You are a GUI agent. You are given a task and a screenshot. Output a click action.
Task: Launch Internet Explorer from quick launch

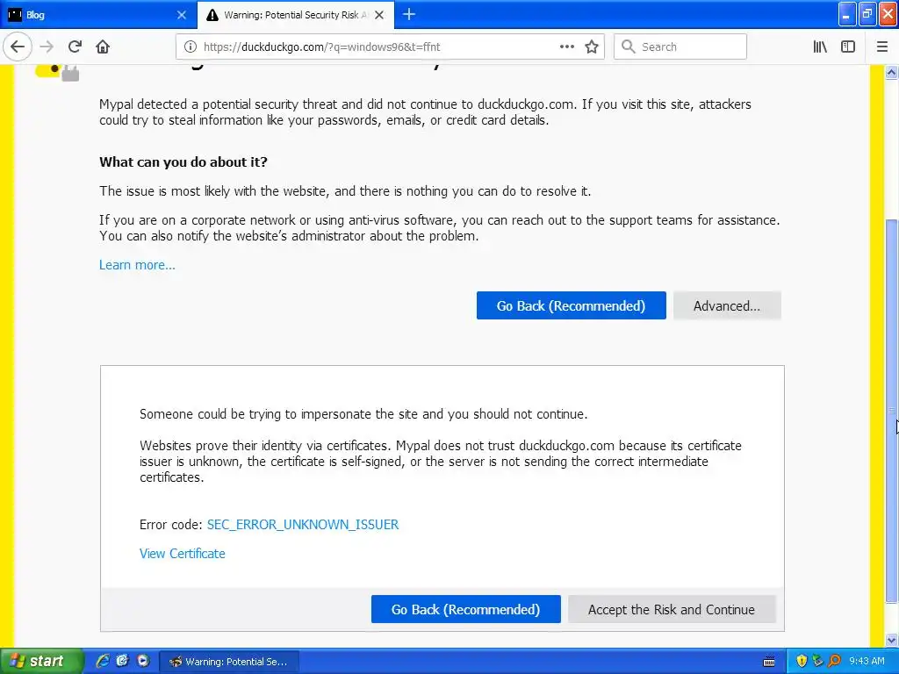(103, 662)
